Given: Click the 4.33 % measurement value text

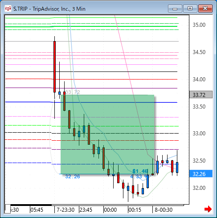Looking at the screenshot, I should pos(139,176).
